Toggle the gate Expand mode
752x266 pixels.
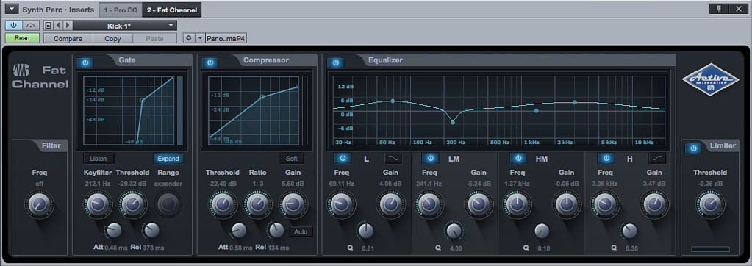pos(168,159)
